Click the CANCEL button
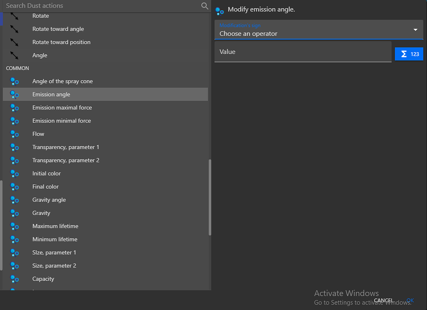427x310 pixels. point(383,300)
